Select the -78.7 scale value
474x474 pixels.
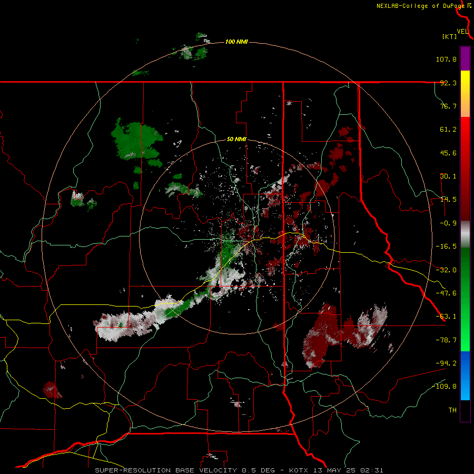[446, 340]
